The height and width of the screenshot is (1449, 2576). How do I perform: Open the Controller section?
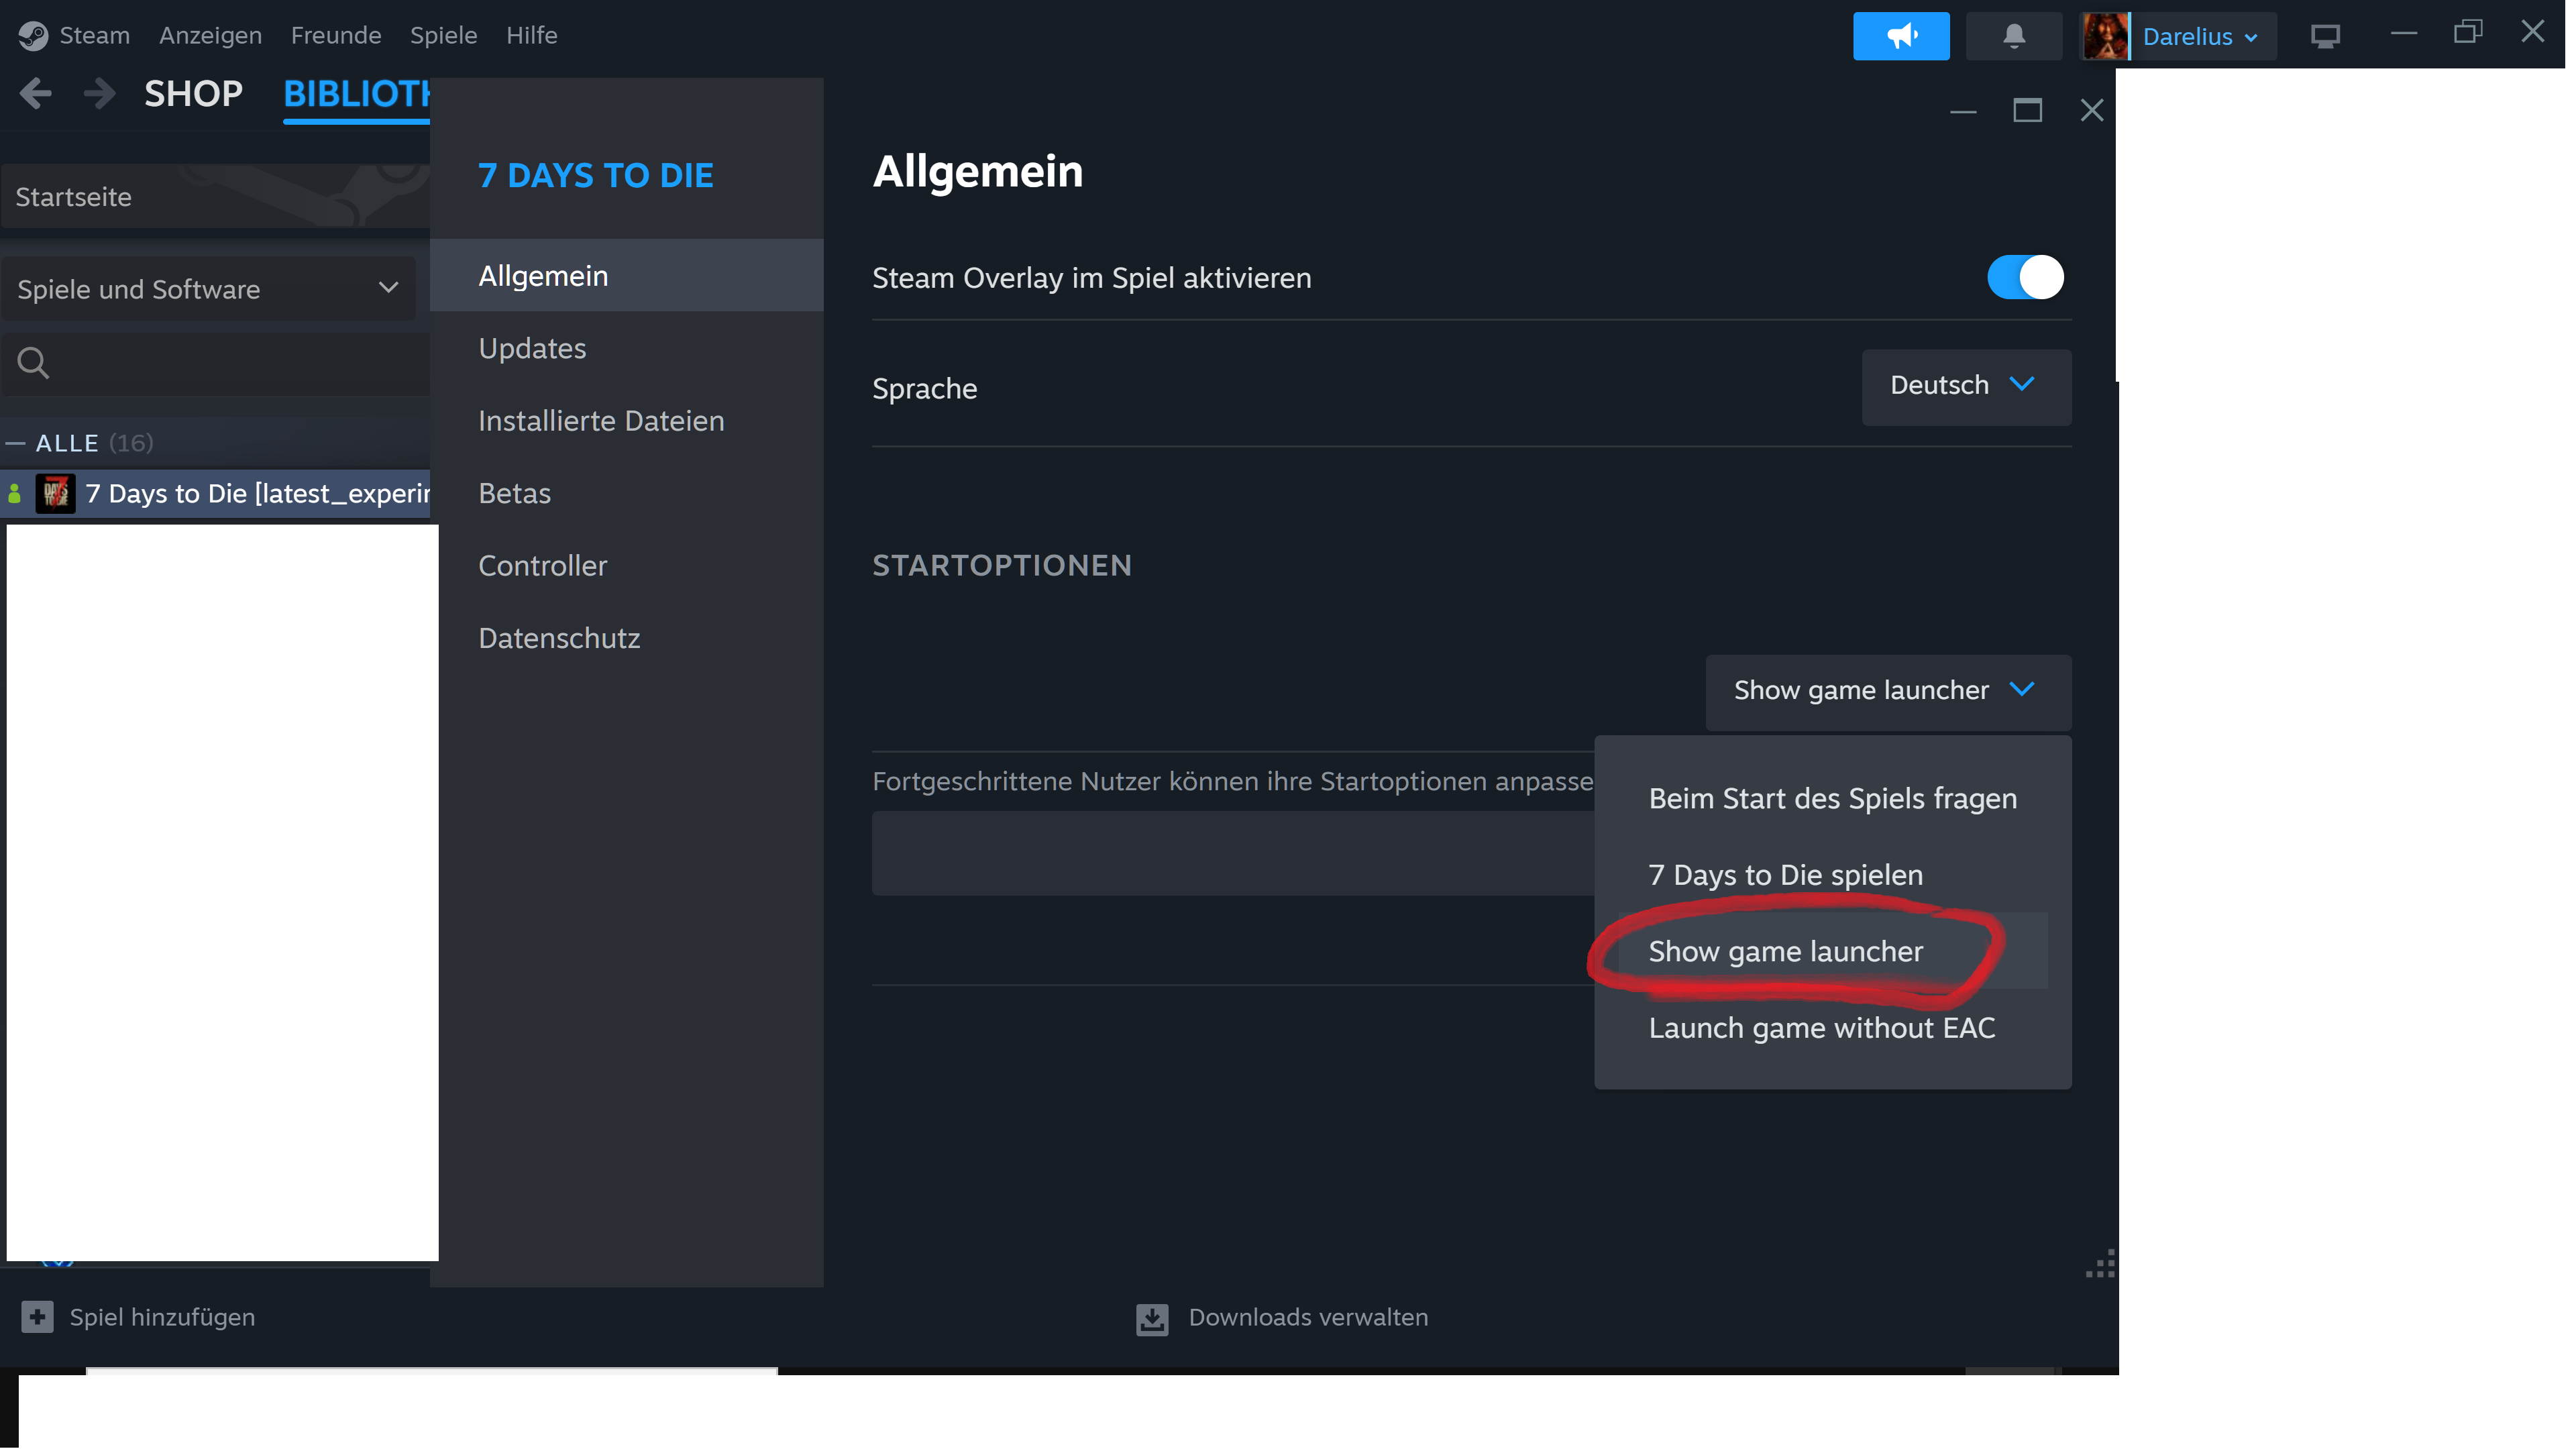626,566
